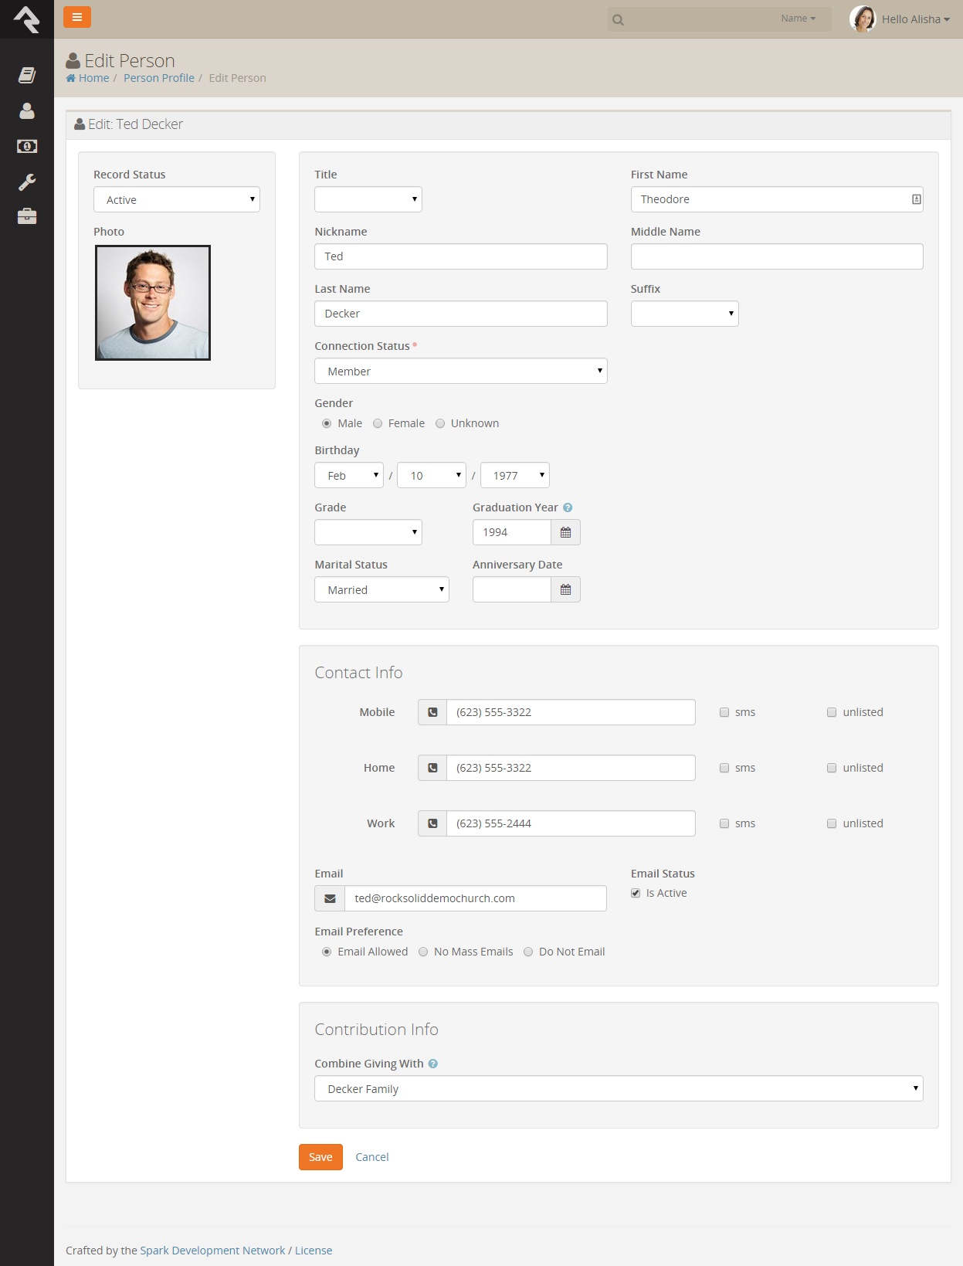The image size is (963, 1266).
Task: Open the Birthday month dropdown
Action: 349,475
